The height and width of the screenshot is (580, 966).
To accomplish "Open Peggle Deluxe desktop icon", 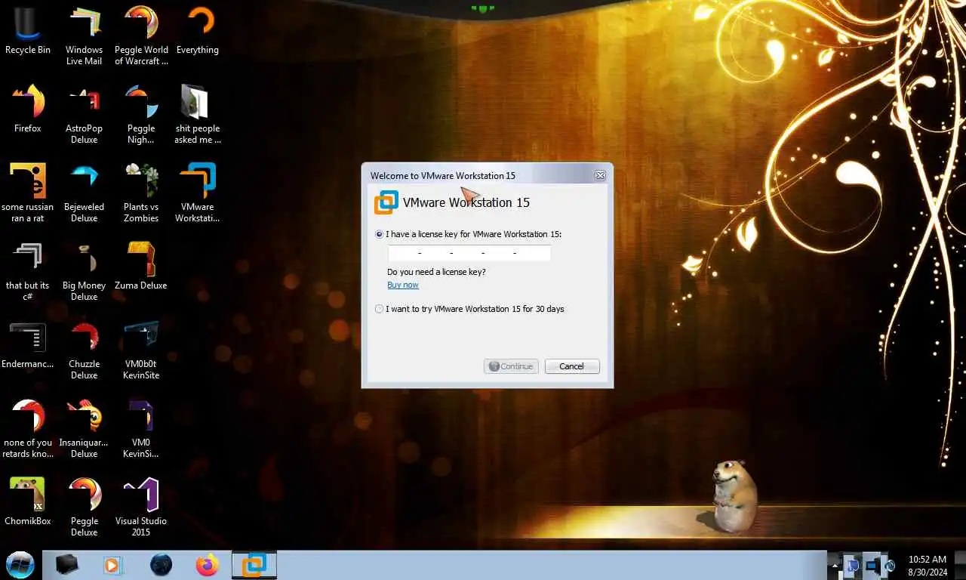I will pyautogui.click(x=84, y=507).
